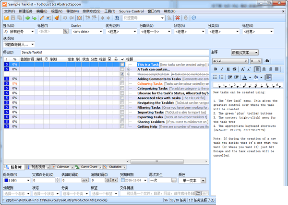Expand the completed task tree node
The width and height of the screenshot is (288, 205).
tap(129, 74)
